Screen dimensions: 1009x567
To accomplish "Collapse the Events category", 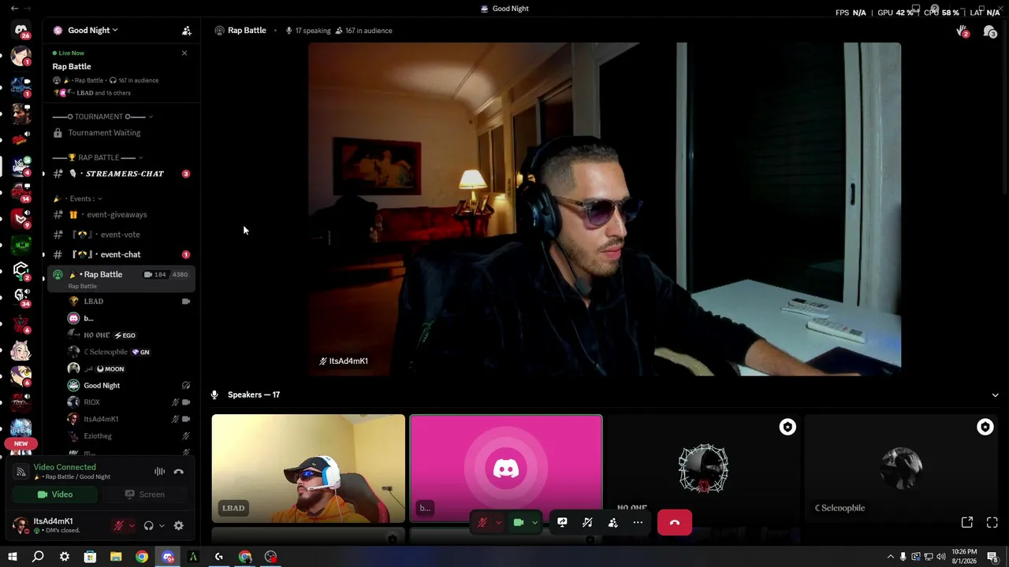I will click(x=77, y=198).
